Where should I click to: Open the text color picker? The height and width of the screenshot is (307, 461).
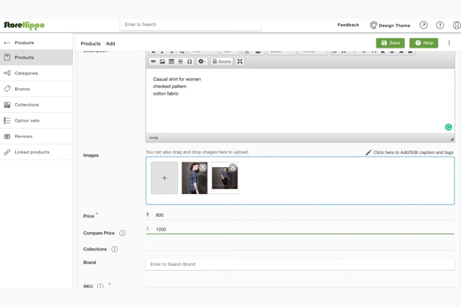pos(247,51)
